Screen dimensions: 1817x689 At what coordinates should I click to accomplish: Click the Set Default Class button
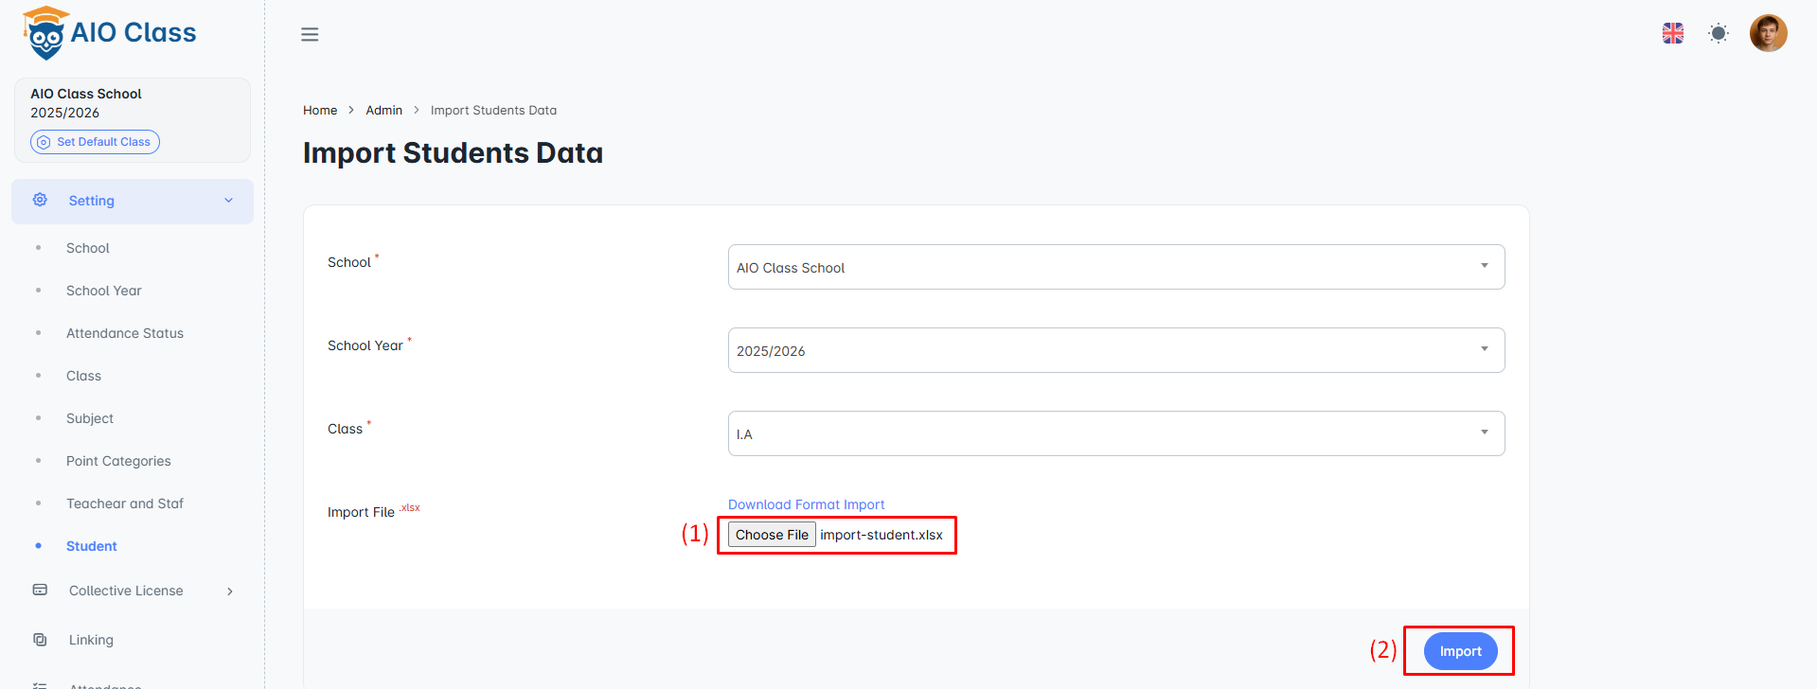95,142
